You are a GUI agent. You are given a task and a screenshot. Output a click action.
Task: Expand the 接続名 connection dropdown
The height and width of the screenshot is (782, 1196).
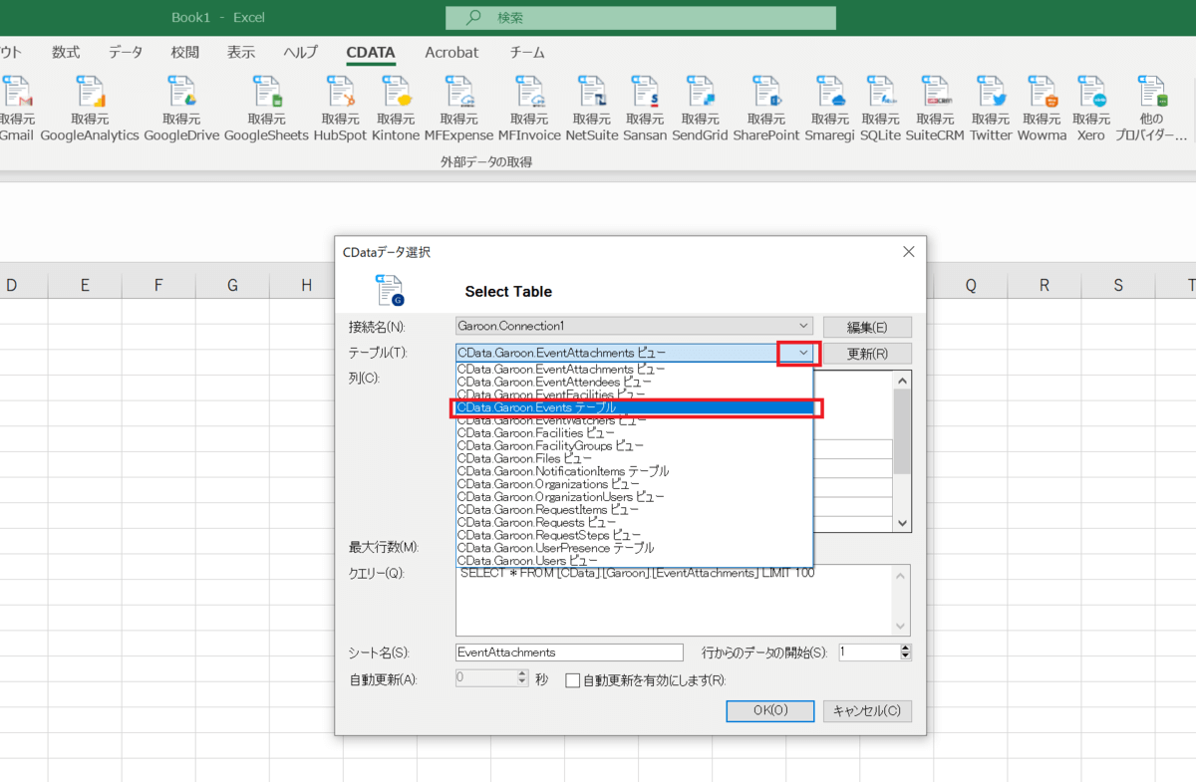point(803,326)
